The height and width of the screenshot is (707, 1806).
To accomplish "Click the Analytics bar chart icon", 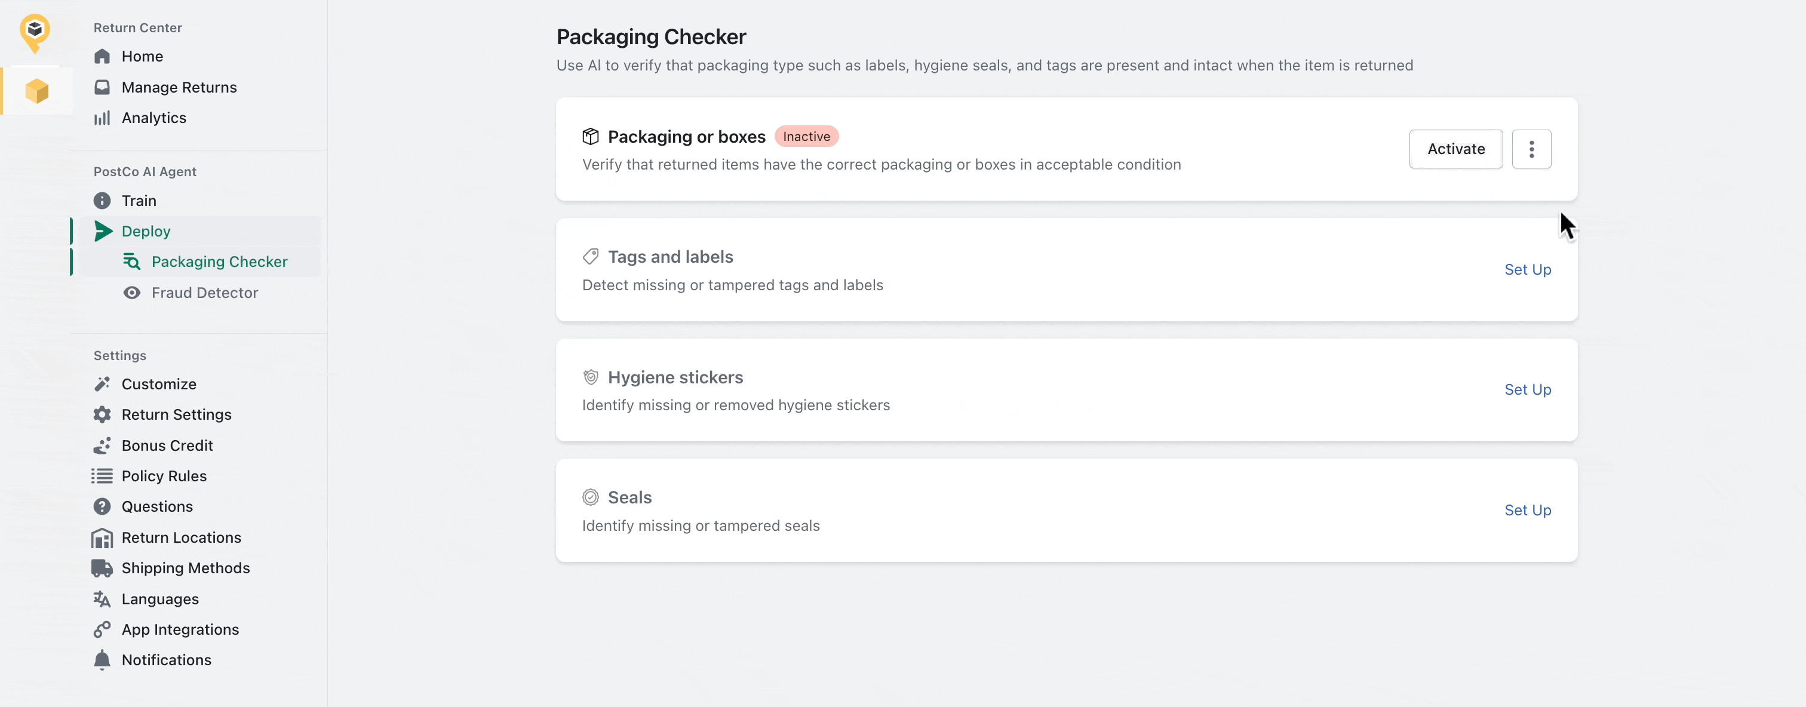I will click(x=102, y=118).
